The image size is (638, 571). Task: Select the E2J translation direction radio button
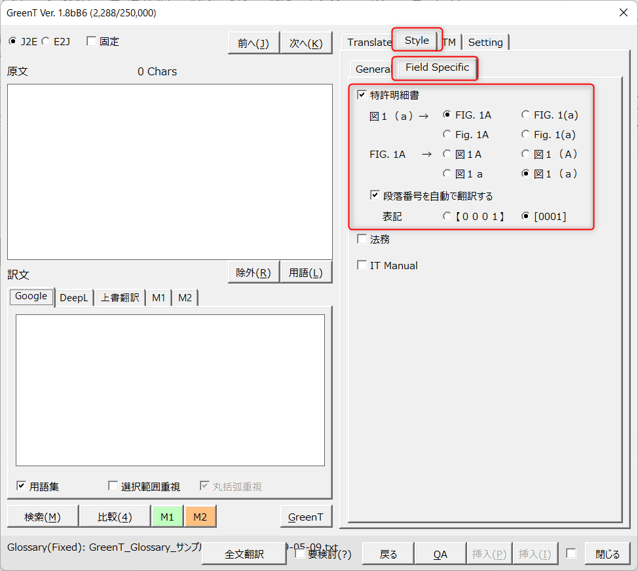tap(46, 42)
